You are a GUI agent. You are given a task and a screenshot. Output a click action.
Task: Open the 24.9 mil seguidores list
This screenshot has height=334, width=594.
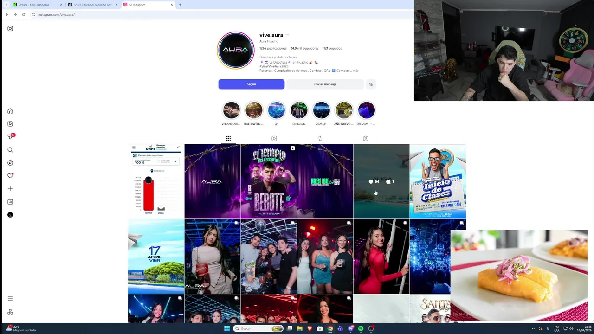tap(304, 48)
